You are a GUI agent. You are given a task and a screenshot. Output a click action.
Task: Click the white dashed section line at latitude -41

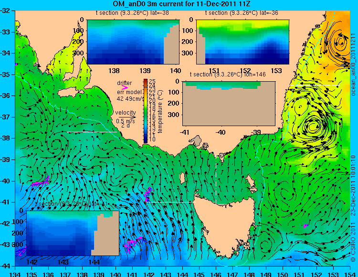click(x=170, y=202)
